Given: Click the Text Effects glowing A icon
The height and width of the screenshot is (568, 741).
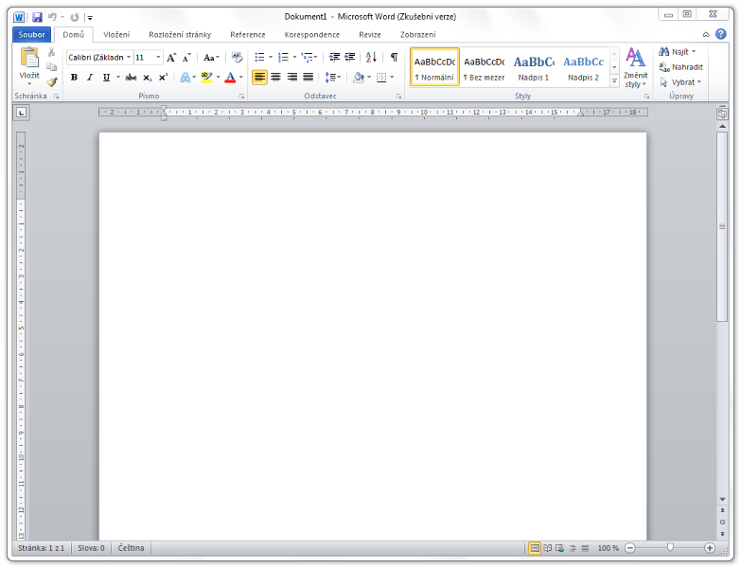Looking at the screenshot, I should (185, 78).
